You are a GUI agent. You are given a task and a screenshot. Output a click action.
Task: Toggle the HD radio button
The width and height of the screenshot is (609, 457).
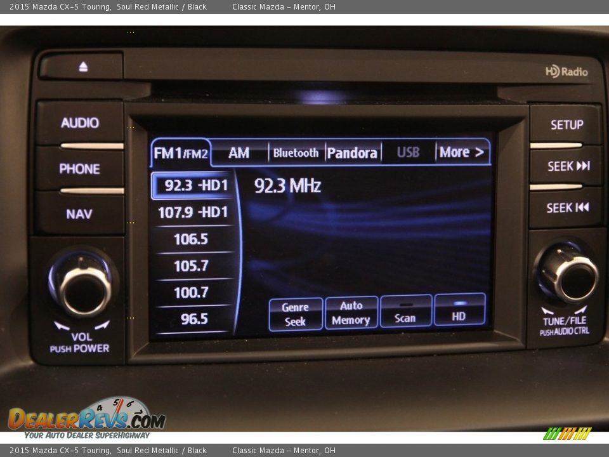pos(459,311)
